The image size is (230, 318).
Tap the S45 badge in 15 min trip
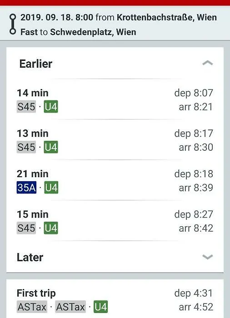tap(26, 228)
